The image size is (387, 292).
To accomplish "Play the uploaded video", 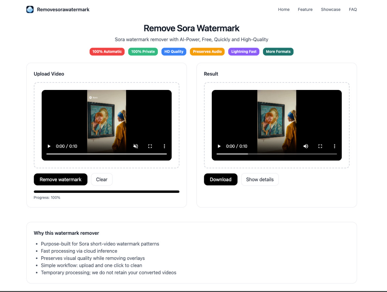I will (x=49, y=146).
